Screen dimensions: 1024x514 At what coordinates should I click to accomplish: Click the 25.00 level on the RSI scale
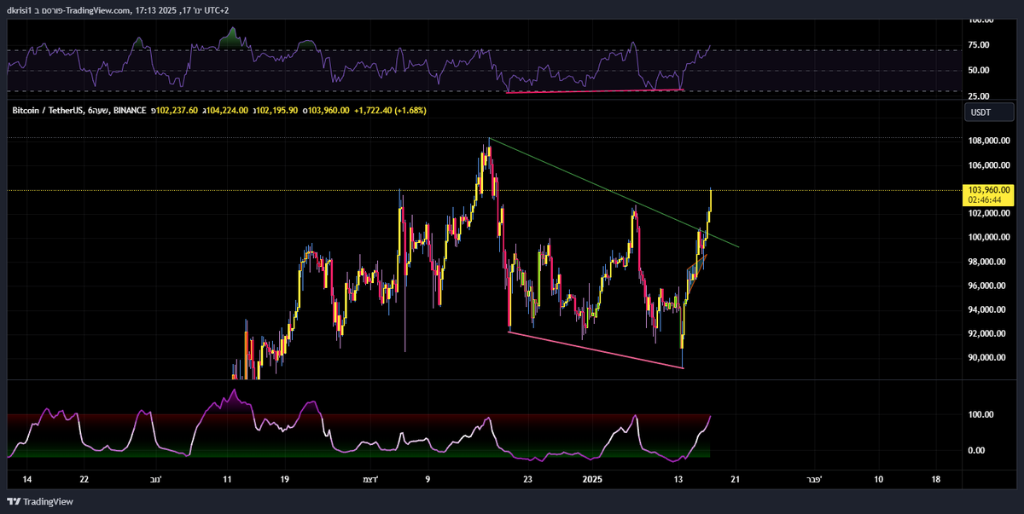980,96
